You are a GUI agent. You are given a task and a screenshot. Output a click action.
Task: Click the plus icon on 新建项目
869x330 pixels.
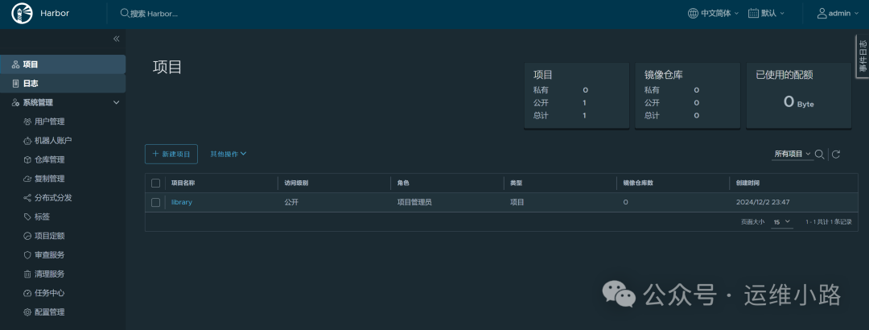coord(156,154)
